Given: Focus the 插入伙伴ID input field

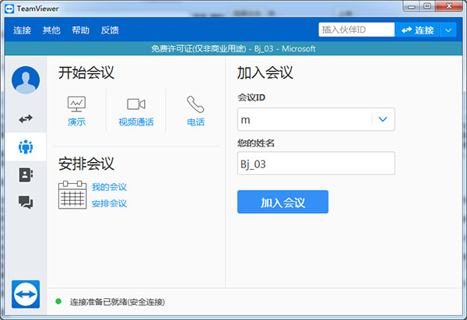Looking at the screenshot, I should 356,30.
